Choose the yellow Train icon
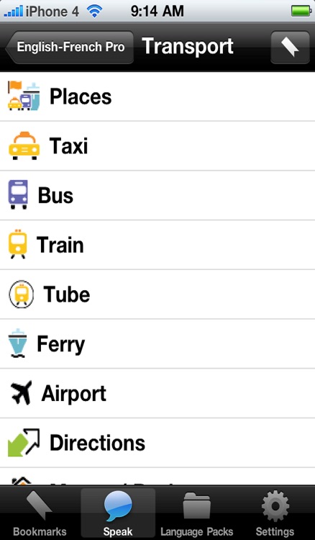Screen dimensions: 315x540 pos(17,244)
